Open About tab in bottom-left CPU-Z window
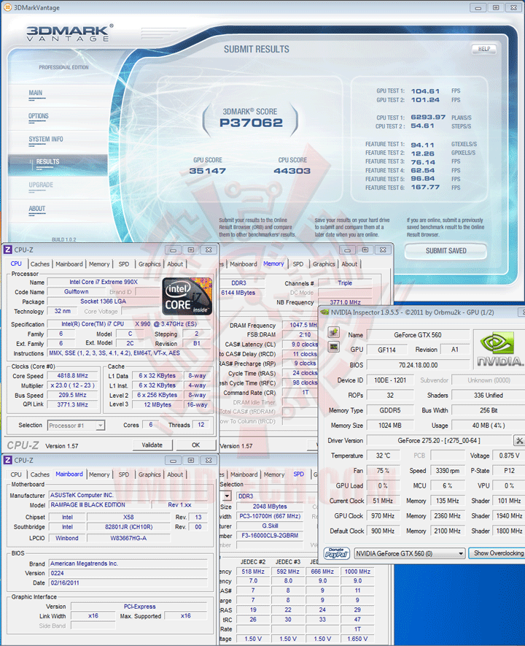Viewport: 525px width, 646px height. pyautogui.click(x=175, y=474)
